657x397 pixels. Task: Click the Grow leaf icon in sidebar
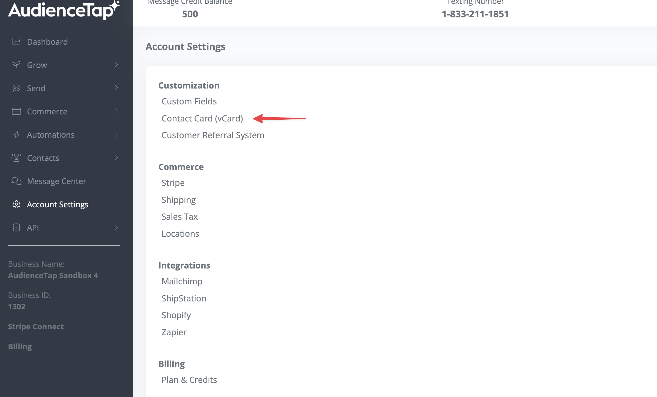[x=16, y=65]
